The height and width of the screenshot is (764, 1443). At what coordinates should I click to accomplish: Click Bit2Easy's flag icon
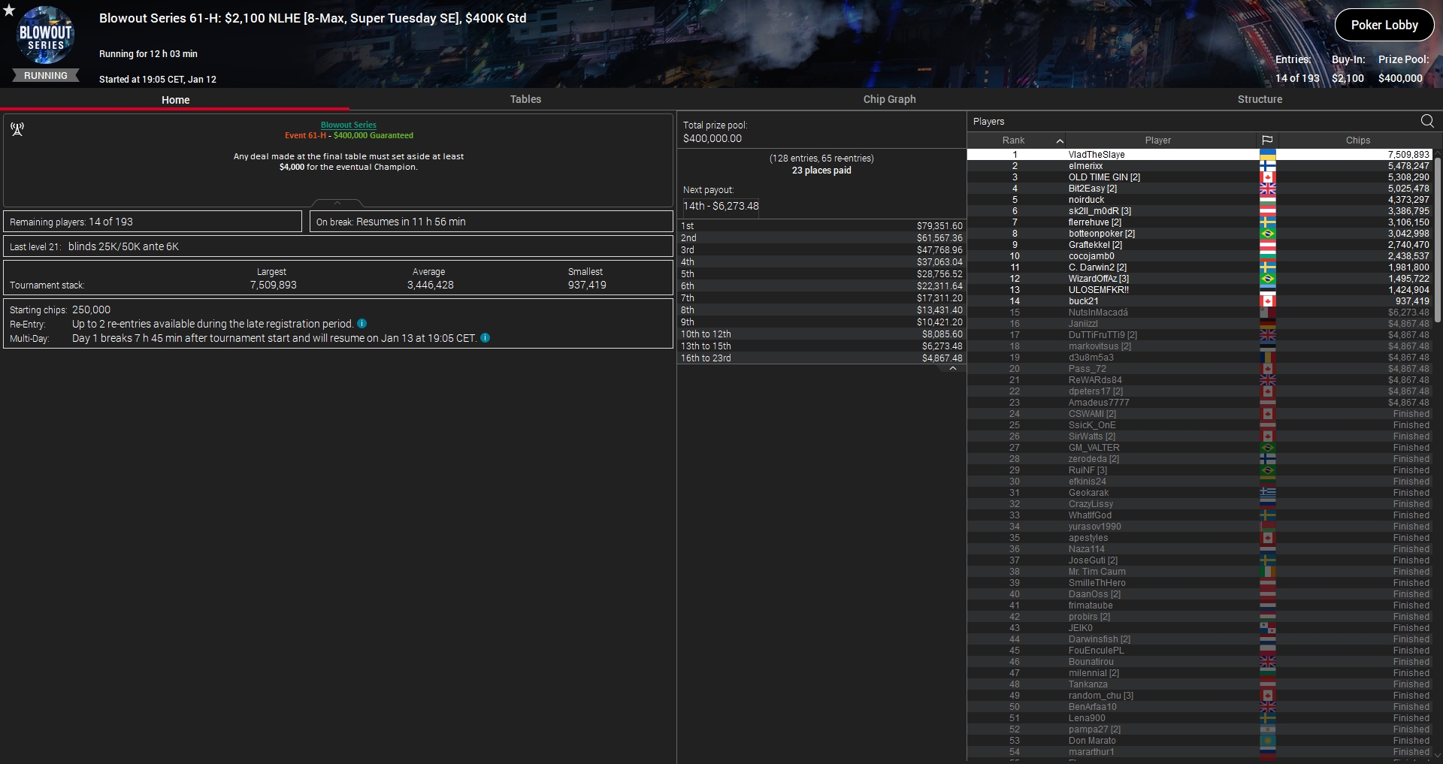(x=1267, y=189)
